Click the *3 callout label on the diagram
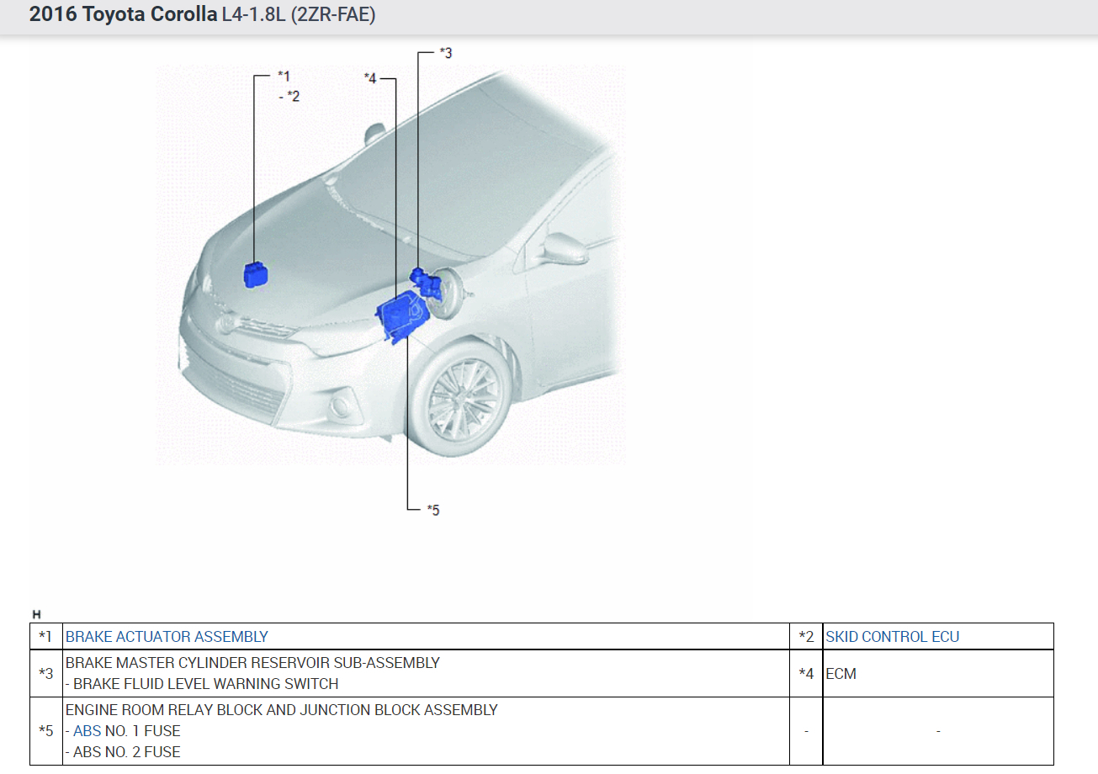The width and height of the screenshot is (1098, 774). coord(446,53)
